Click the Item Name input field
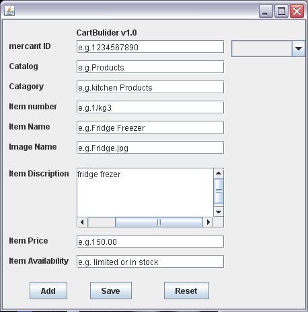 point(150,127)
